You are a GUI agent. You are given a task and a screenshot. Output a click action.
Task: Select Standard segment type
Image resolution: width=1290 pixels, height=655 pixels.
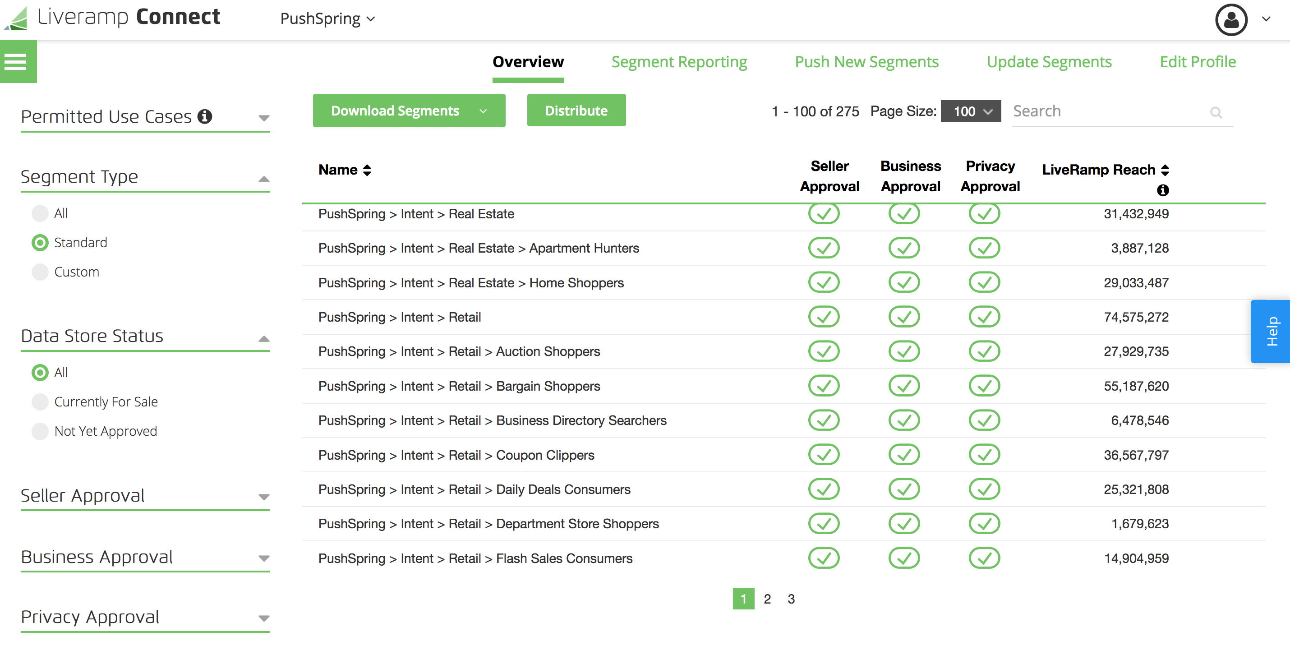40,243
